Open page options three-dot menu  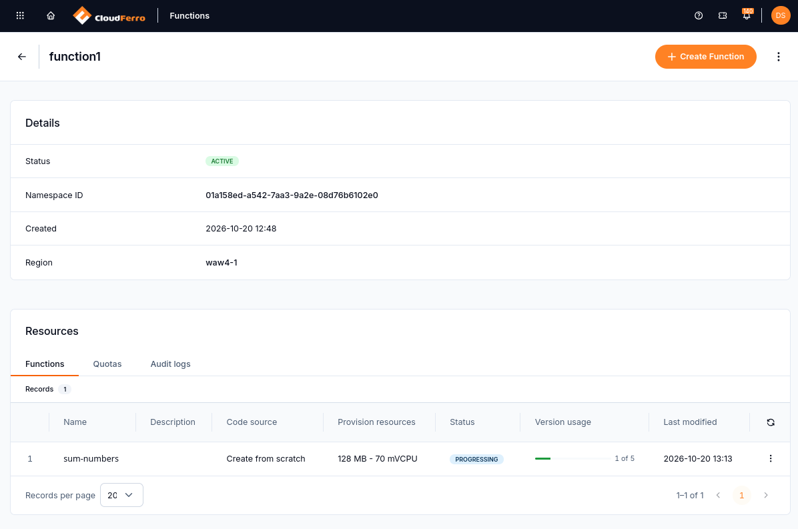pos(778,57)
